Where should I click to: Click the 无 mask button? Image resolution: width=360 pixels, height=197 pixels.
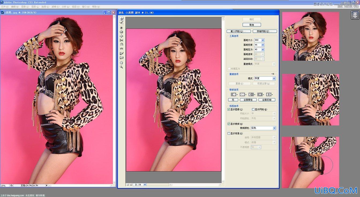(233, 100)
